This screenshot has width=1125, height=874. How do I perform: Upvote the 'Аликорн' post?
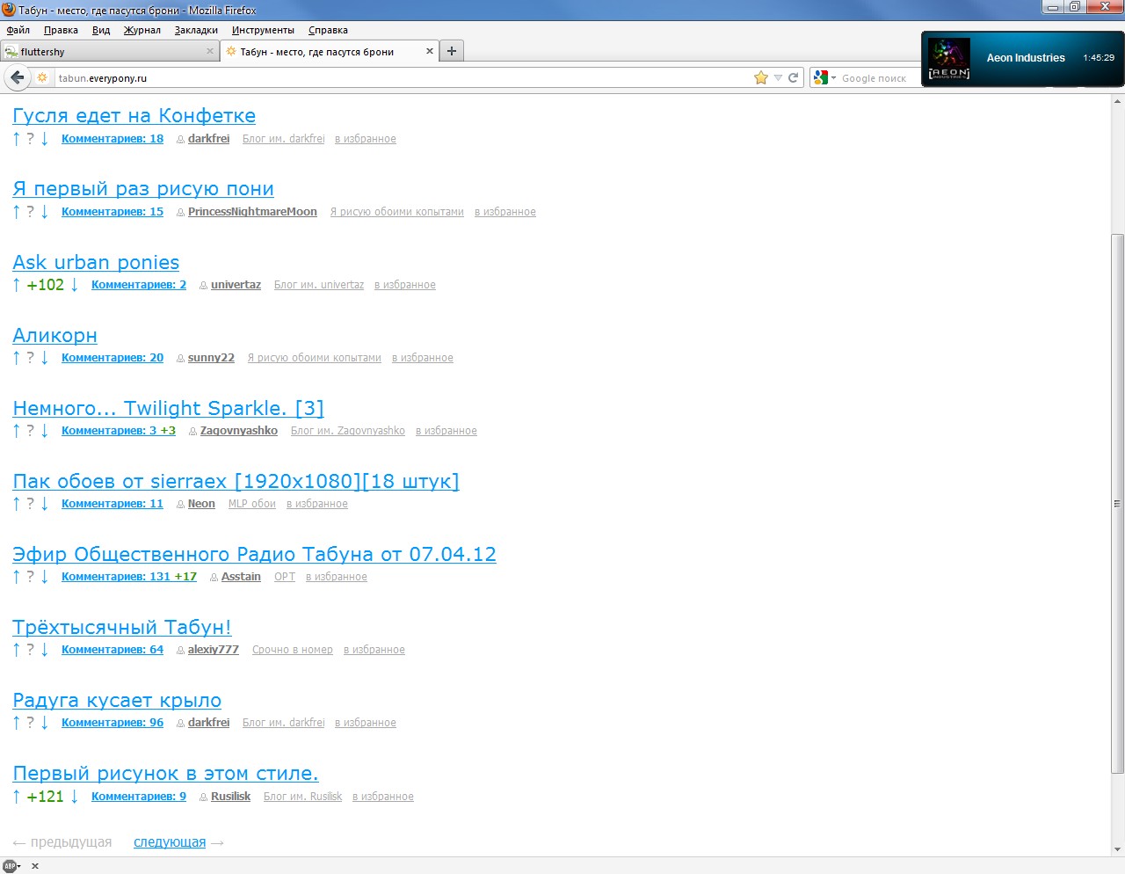[16, 358]
